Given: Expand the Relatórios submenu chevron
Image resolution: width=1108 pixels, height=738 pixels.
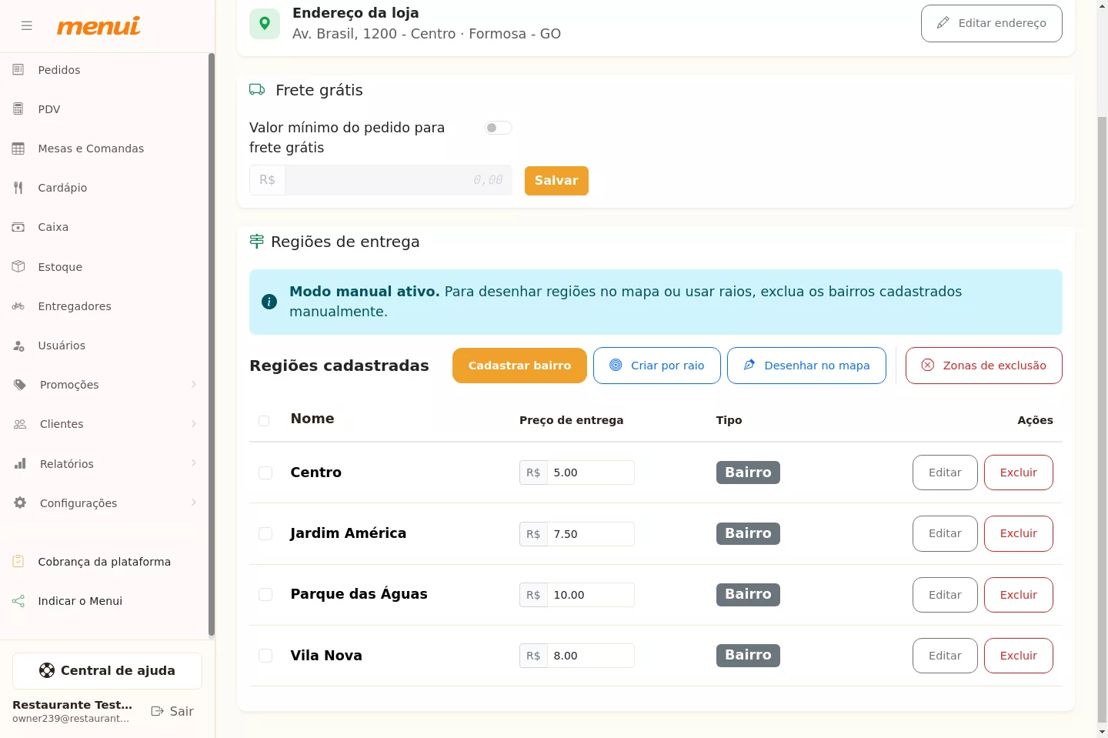Looking at the screenshot, I should pyautogui.click(x=193, y=463).
